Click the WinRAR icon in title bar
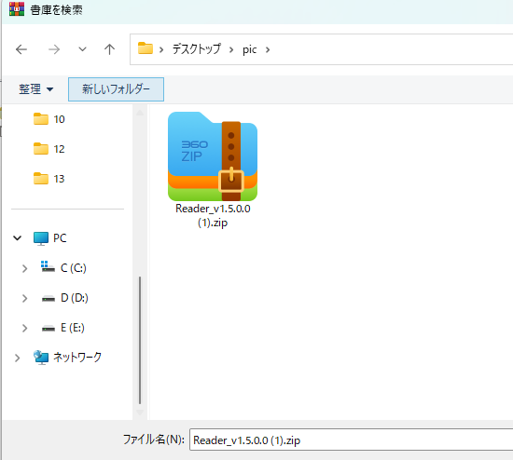 (x=17, y=9)
